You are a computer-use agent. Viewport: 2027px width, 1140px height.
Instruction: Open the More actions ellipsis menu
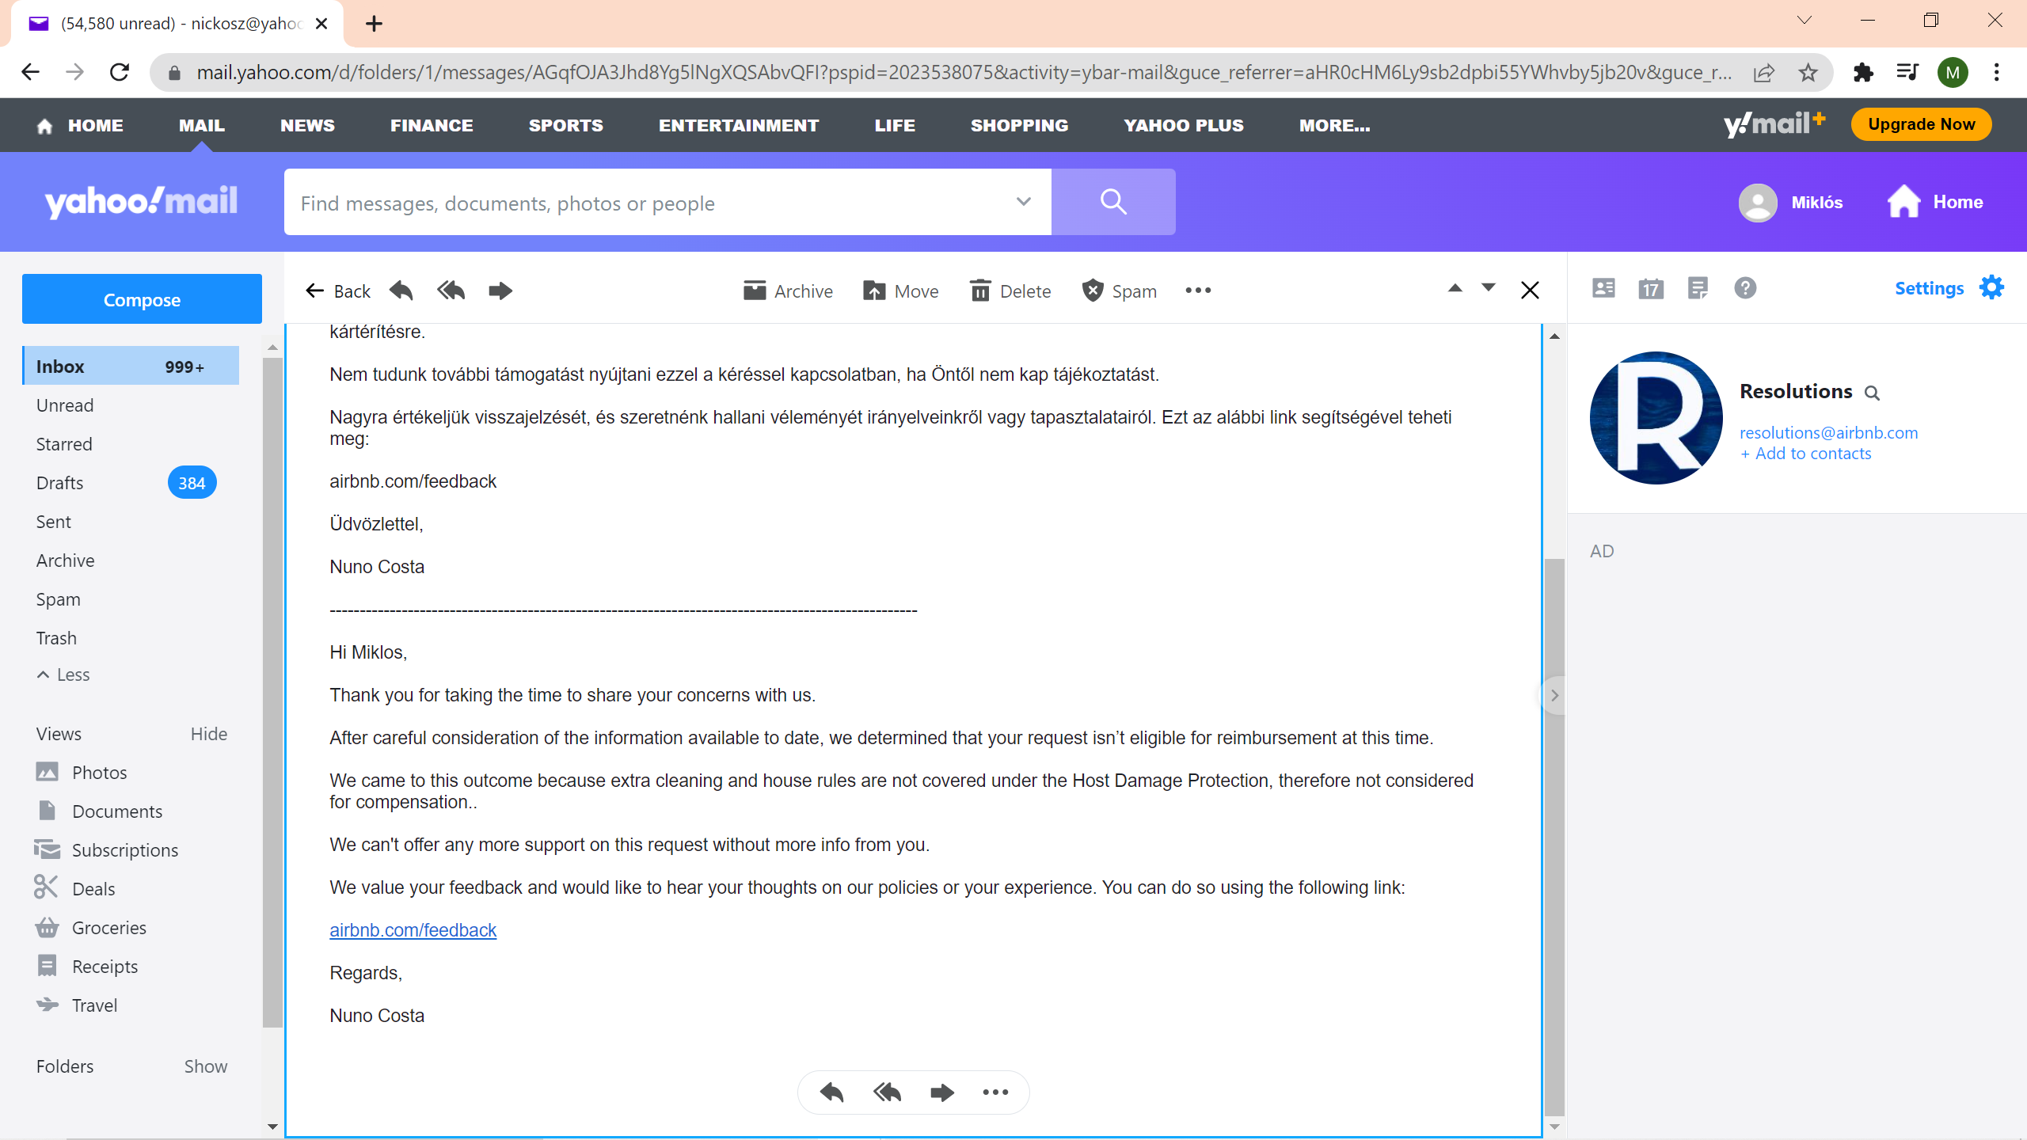tap(1198, 291)
